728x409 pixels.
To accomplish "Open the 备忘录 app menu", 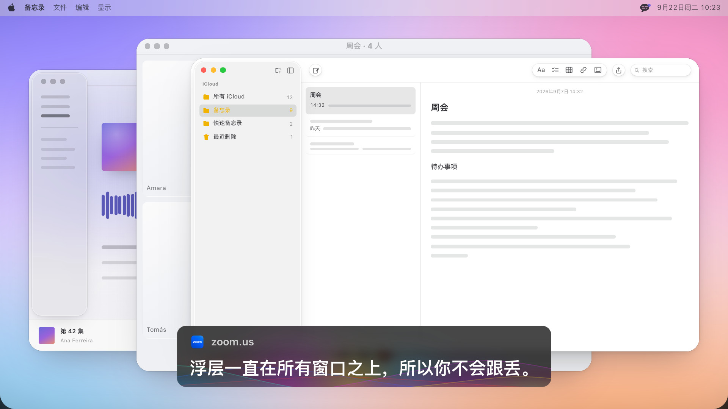I will [35, 8].
